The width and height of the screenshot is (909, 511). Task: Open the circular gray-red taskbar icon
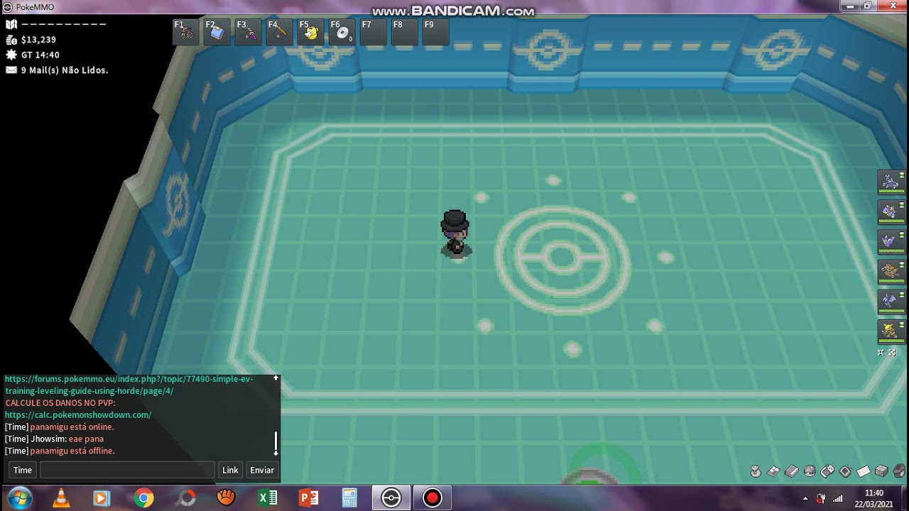(186, 498)
